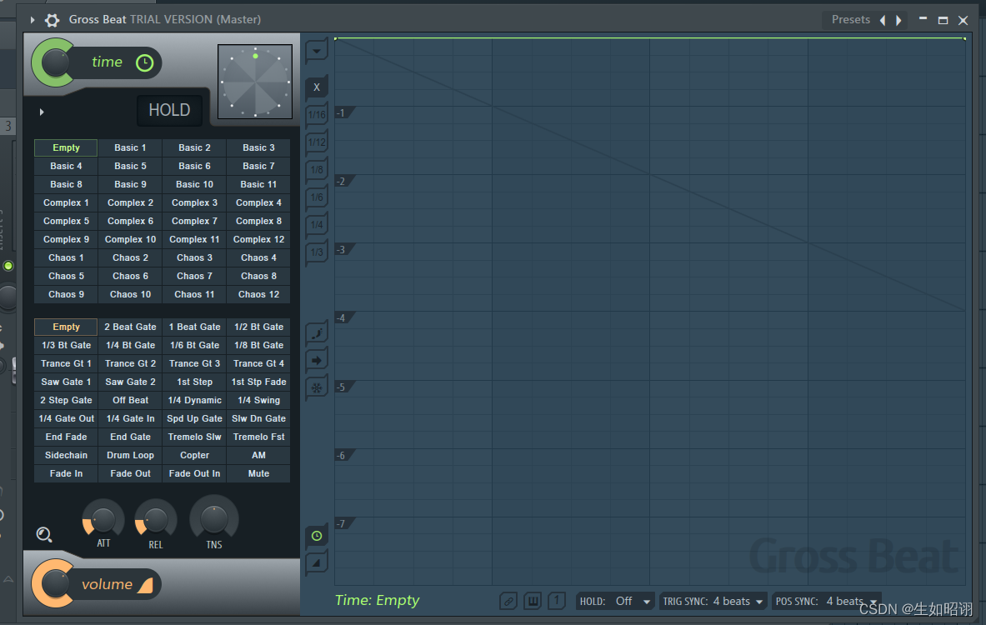Click the TNS tension knob
986x625 pixels.
pos(214,517)
